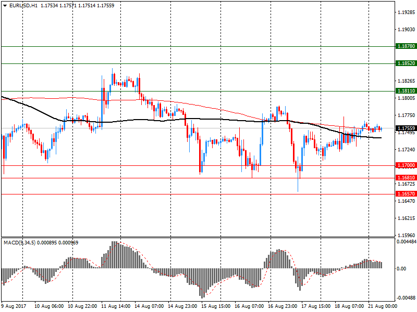Click the EURUSD,H1 chart title text

pos(23,6)
